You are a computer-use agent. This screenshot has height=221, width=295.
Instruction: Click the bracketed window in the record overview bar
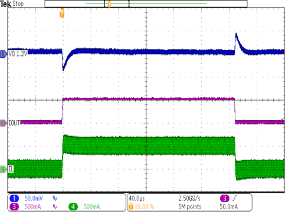[116, 4]
